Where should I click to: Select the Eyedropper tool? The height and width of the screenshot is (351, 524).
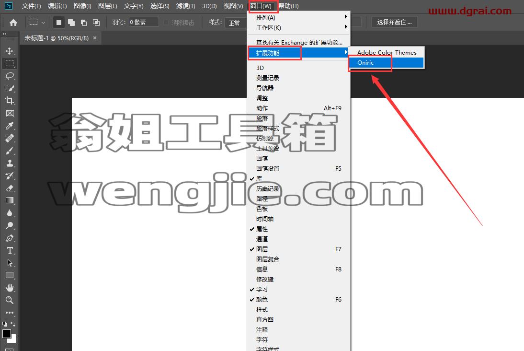pyautogui.click(x=10, y=126)
